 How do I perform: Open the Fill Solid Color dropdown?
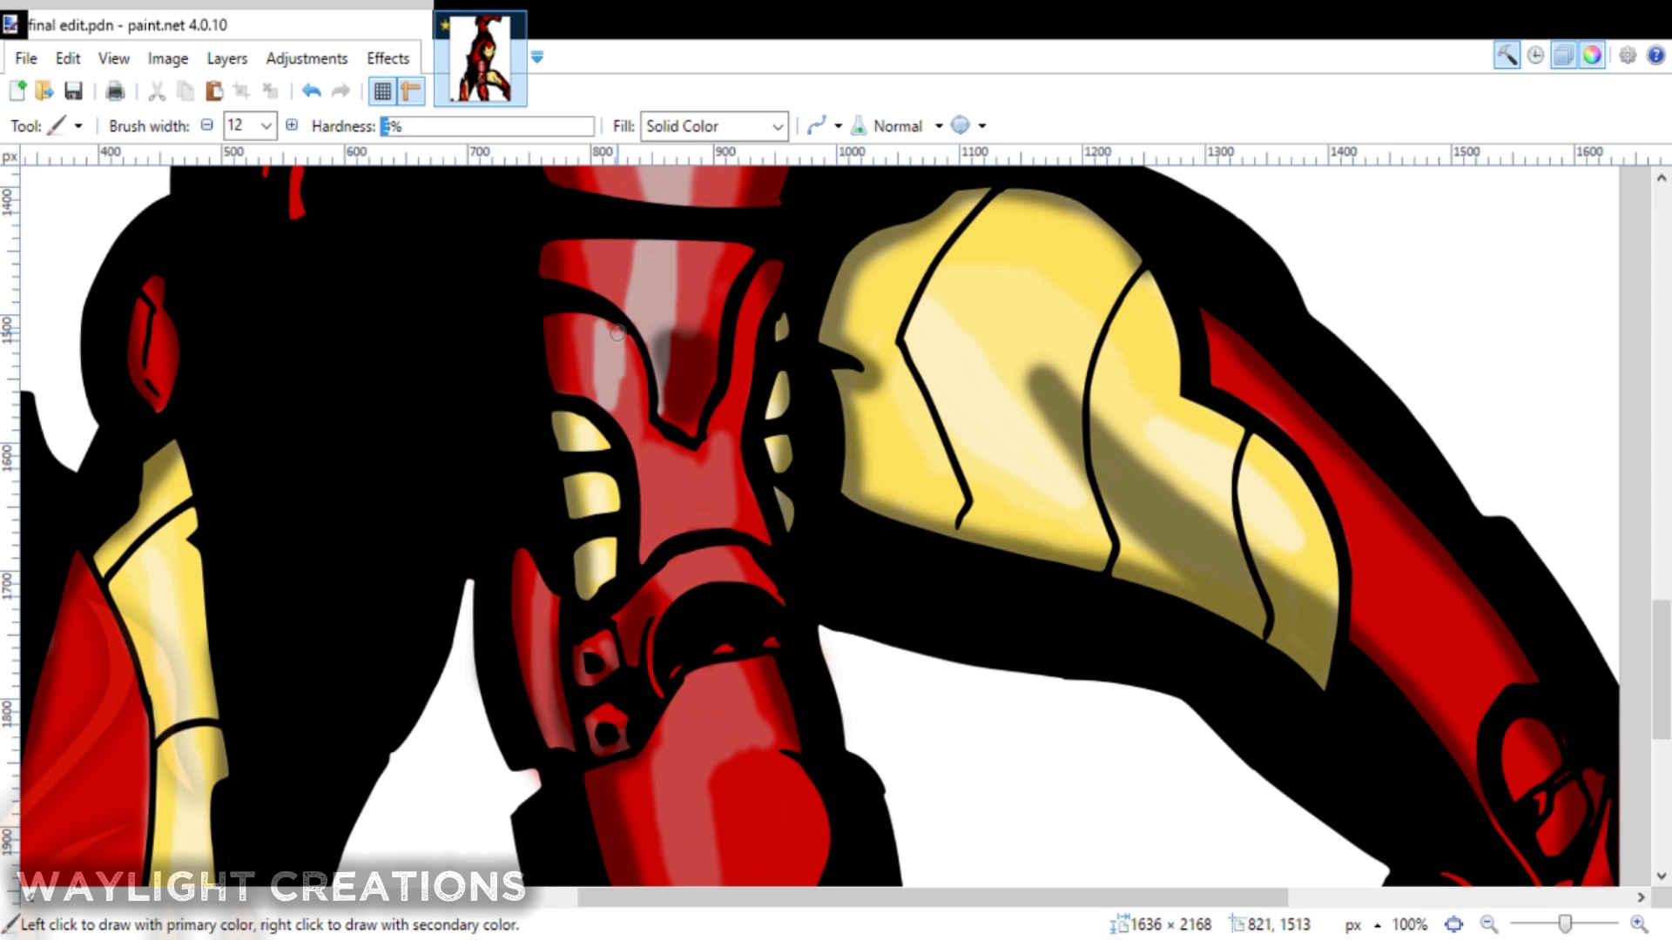pos(714,126)
